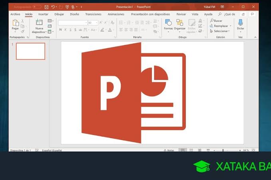The height and width of the screenshot is (180, 271).
Task: Click the Notas button in status bar
Action: point(169,150)
